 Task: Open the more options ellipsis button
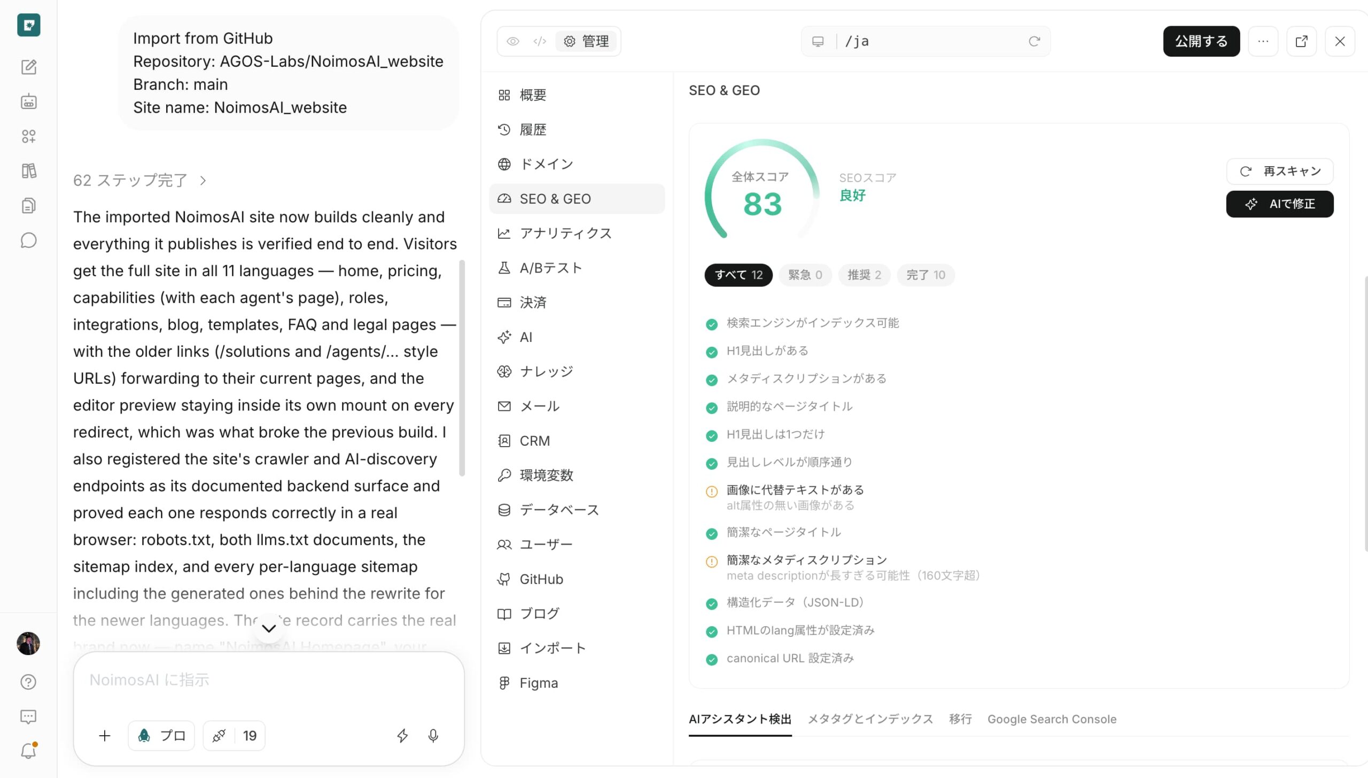point(1263,41)
